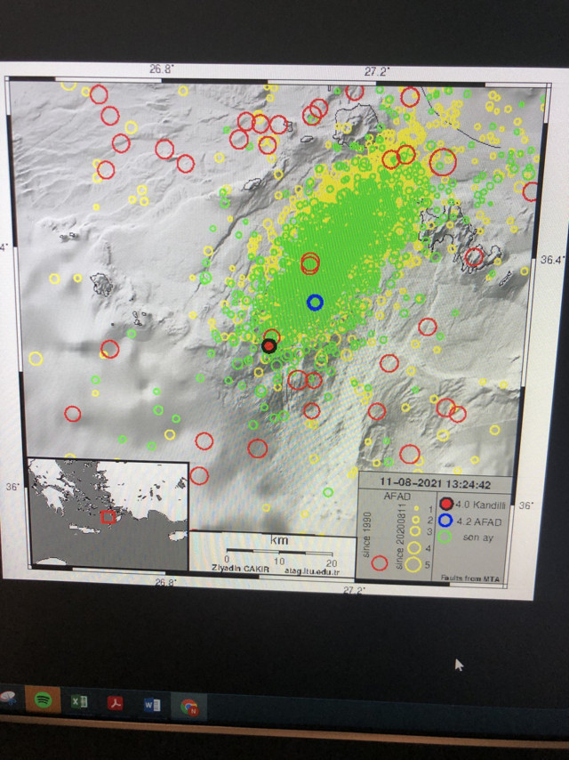The width and height of the screenshot is (569, 760).
Task: Click the AFAD heading in the legend
Action: click(395, 495)
